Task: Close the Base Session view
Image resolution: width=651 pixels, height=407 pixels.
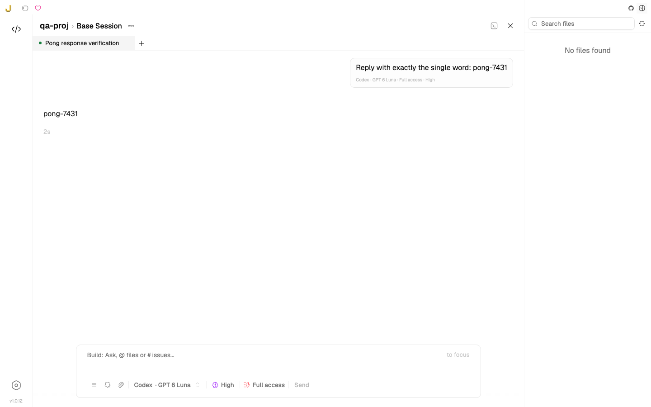Action: pyautogui.click(x=510, y=26)
